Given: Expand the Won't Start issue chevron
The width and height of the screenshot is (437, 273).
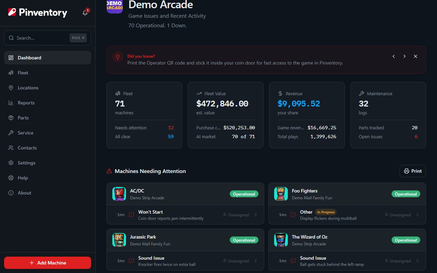Looking at the screenshot, I should 256,215.
